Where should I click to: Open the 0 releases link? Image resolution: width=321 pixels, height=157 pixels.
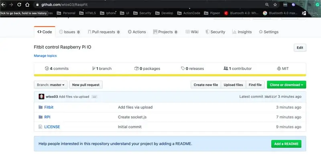click(x=193, y=68)
